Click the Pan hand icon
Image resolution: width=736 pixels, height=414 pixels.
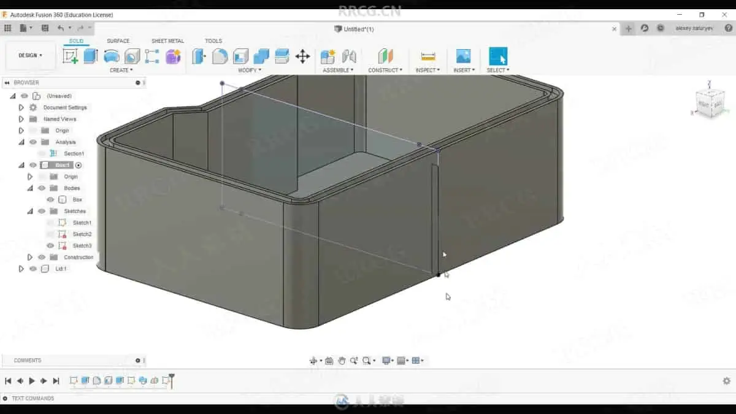coord(342,361)
